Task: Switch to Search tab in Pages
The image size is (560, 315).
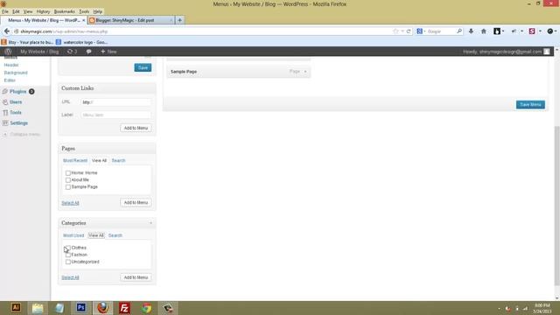Action: coord(118,160)
